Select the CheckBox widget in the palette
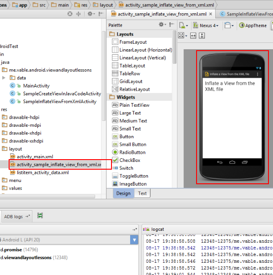Viewport: 273px width, 275px height. 126,160
